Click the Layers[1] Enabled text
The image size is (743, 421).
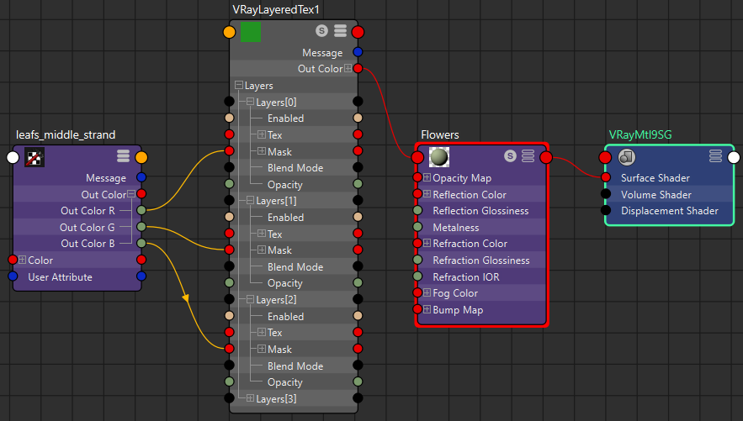[286, 218]
